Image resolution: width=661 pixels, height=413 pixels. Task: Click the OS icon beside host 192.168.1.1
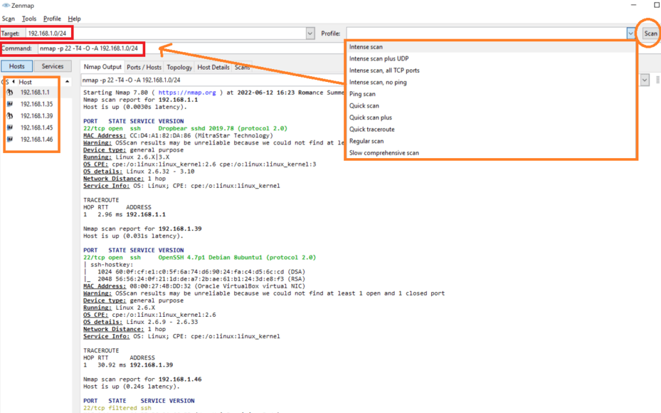click(10, 92)
